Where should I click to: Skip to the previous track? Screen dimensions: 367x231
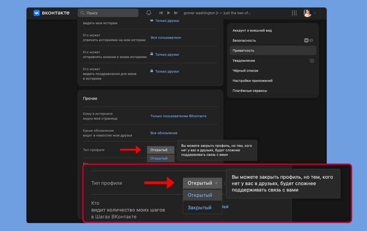click(x=161, y=13)
